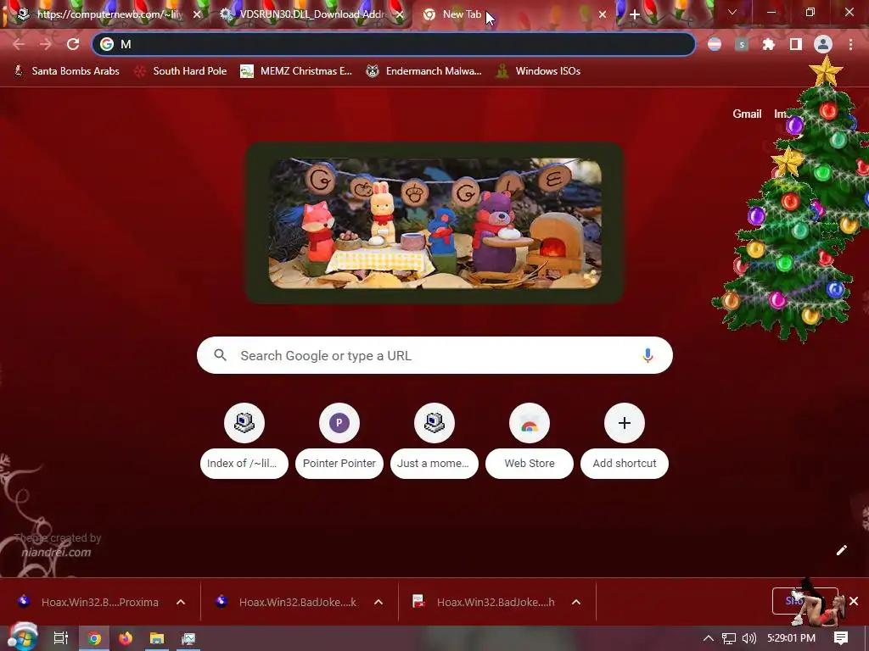Click the Search Google or type a URL box
Image resolution: width=869 pixels, height=651 pixels.
coord(434,355)
